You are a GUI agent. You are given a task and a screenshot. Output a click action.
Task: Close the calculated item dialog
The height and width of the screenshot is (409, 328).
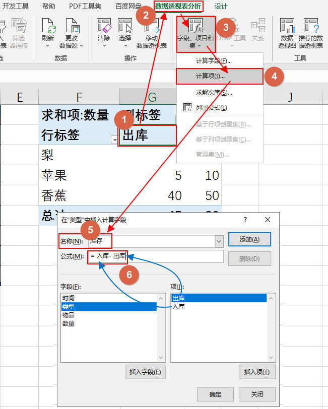[268, 220]
